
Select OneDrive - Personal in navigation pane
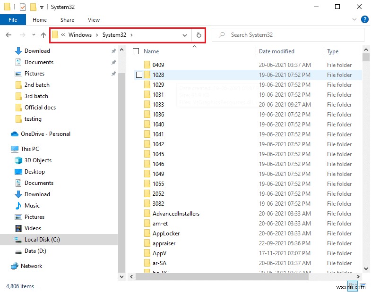click(45, 134)
